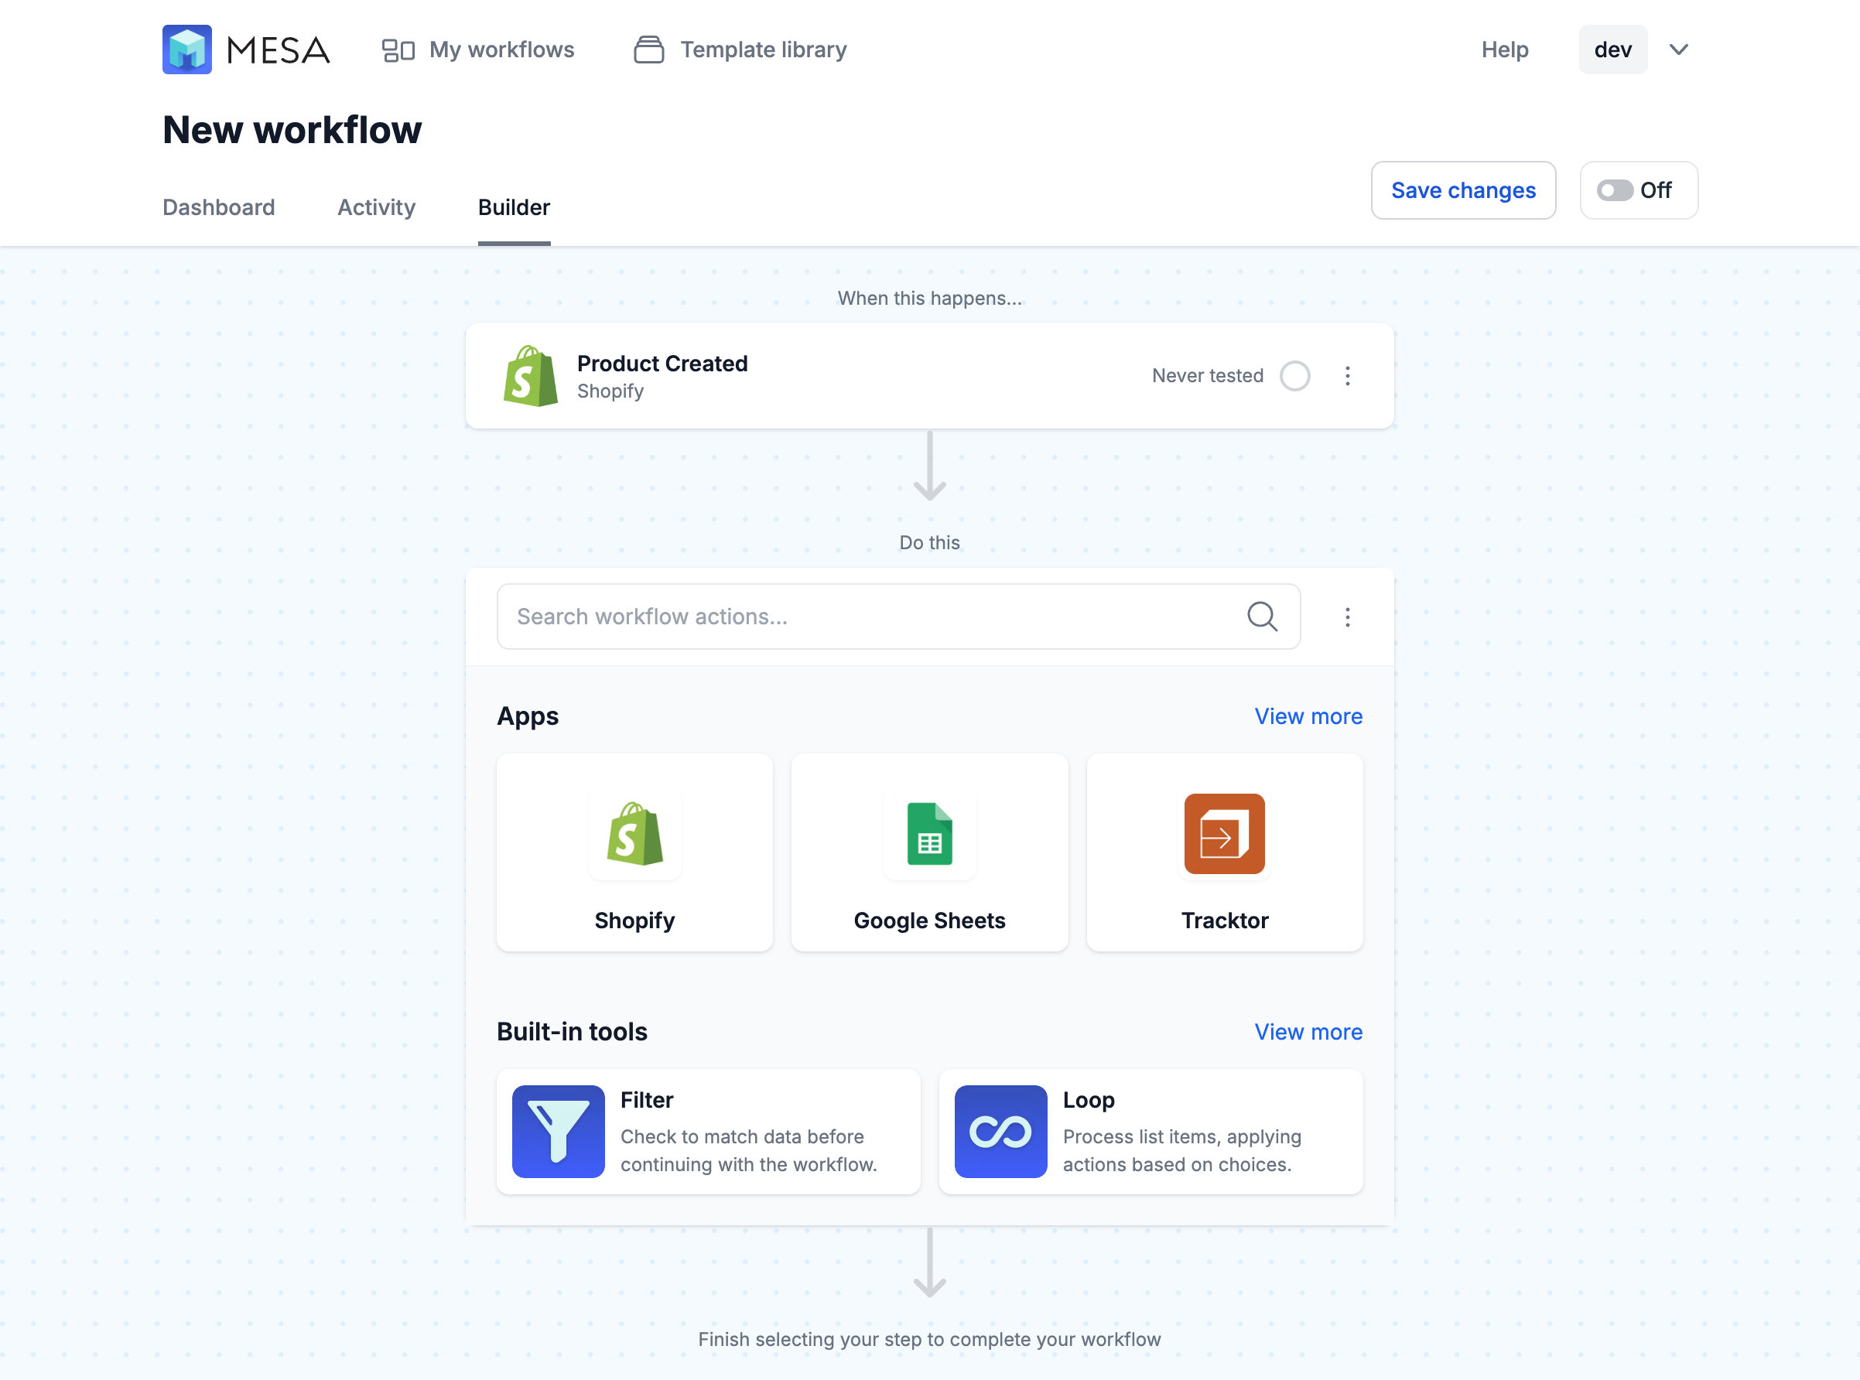Click the search workflow actions icon
This screenshot has height=1380, width=1860.
(x=1261, y=615)
